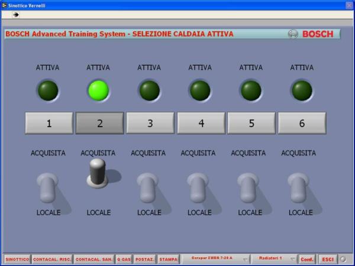Flip boiler 6 ACQUISITA/LOCALE switch
355x266 pixels.
(298, 188)
